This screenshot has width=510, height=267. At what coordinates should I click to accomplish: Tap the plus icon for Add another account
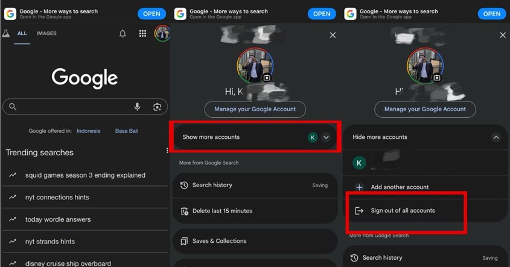pos(359,187)
